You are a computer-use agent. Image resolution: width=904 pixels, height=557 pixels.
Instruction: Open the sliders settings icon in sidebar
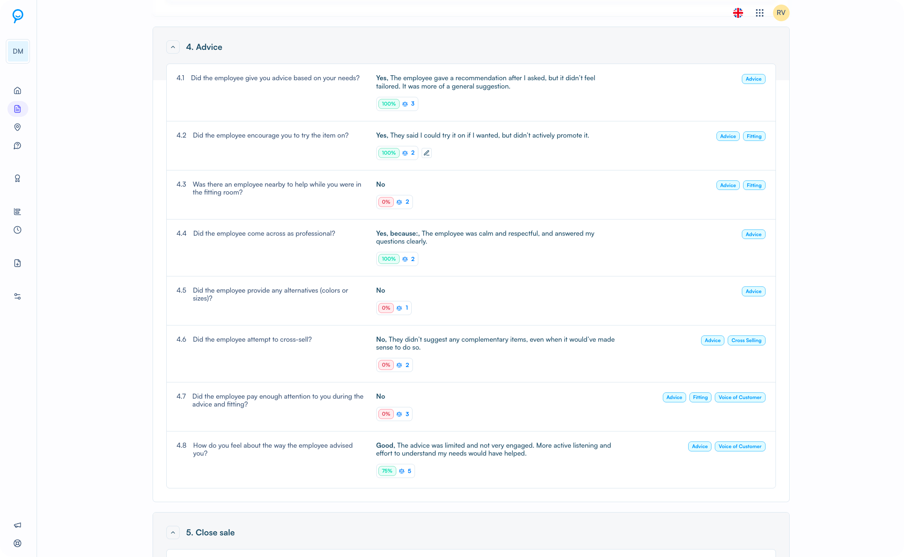click(17, 296)
